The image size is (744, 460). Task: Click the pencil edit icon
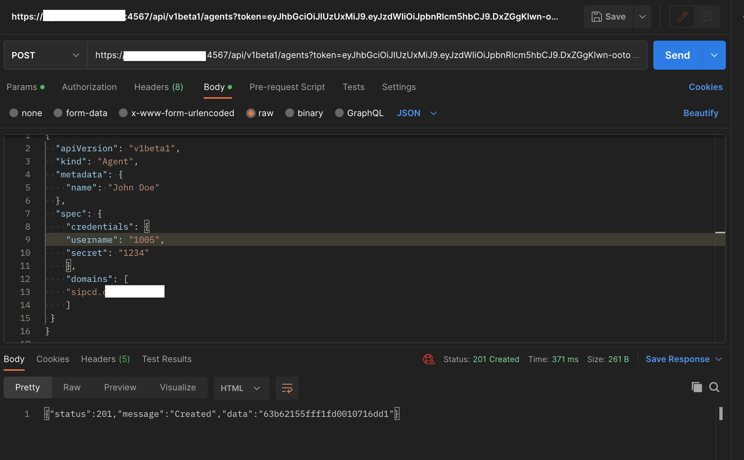682,17
